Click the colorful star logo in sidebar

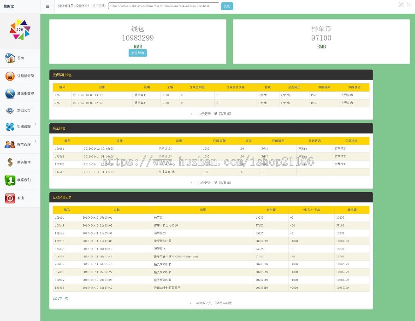pos(20,30)
